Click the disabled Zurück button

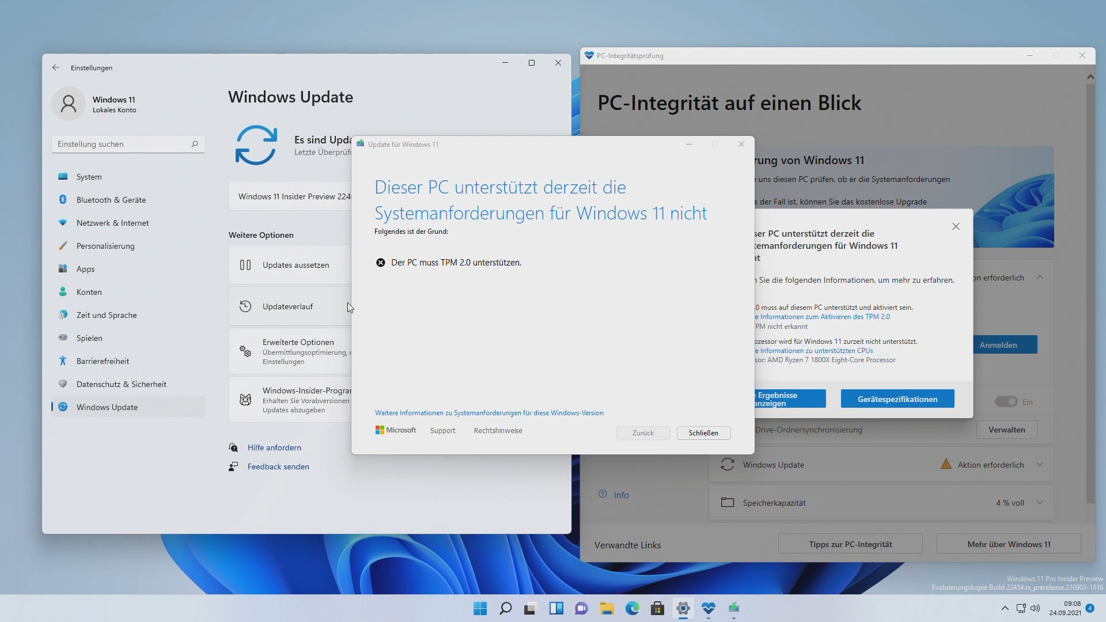643,433
